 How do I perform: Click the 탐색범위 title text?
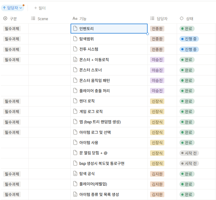pos(86,39)
